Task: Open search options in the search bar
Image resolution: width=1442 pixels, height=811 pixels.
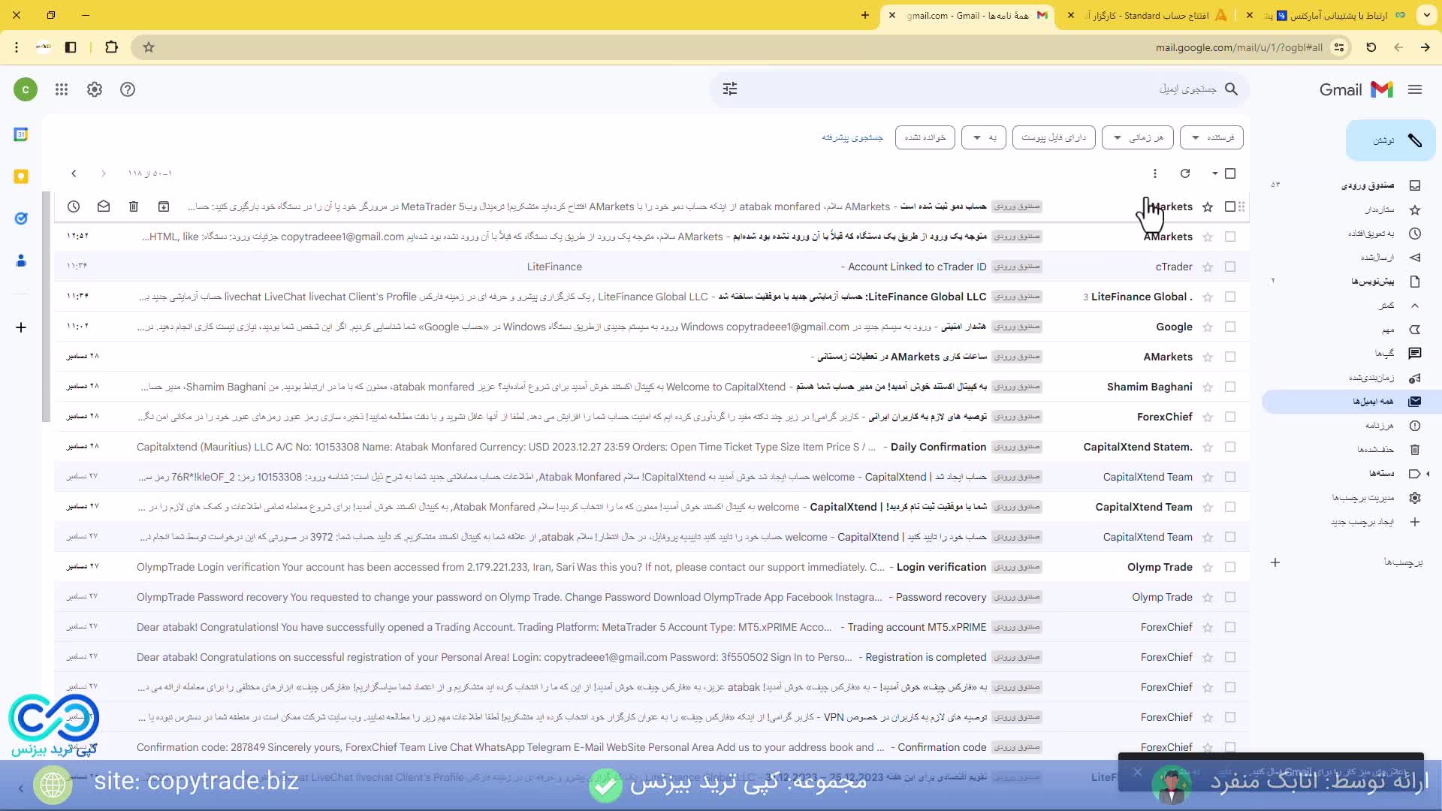Action: (x=729, y=89)
